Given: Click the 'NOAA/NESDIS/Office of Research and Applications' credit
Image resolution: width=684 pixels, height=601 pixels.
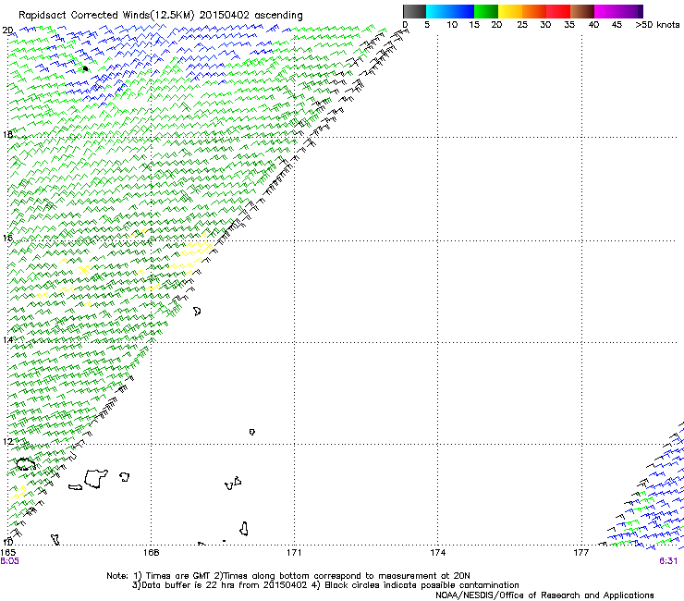Looking at the screenshot, I should pos(544,595).
